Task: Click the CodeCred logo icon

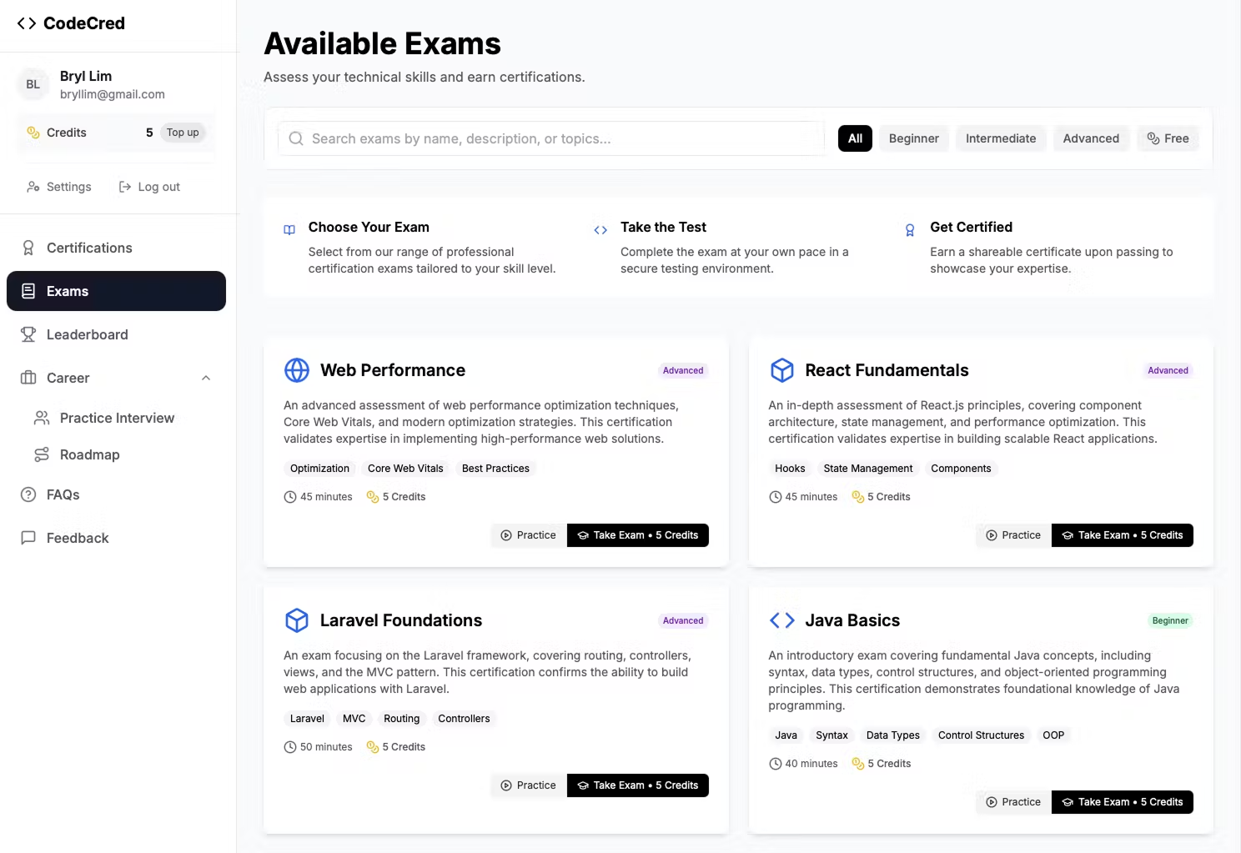Action: 27,23
